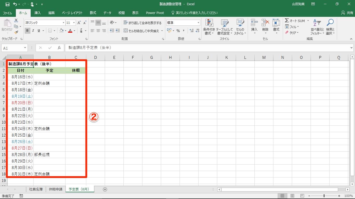Click the Format Painter brush icon
The width and height of the screenshot is (355, 199).
(x=16, y=32)
